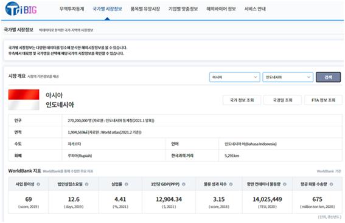The height and width of the screenshot is (223, 345).
Task: Click the FTA 정보 조회 button
Action: click(x=324, y=100)
